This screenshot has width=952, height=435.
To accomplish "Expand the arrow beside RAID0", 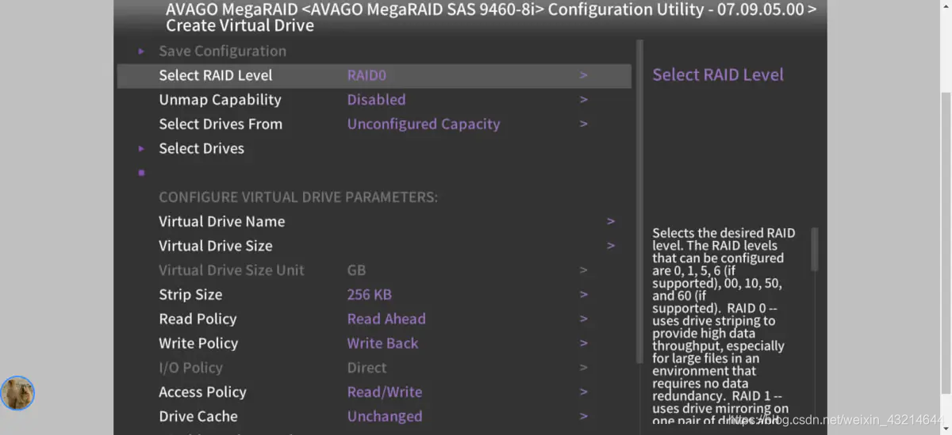I will [584, 75].
